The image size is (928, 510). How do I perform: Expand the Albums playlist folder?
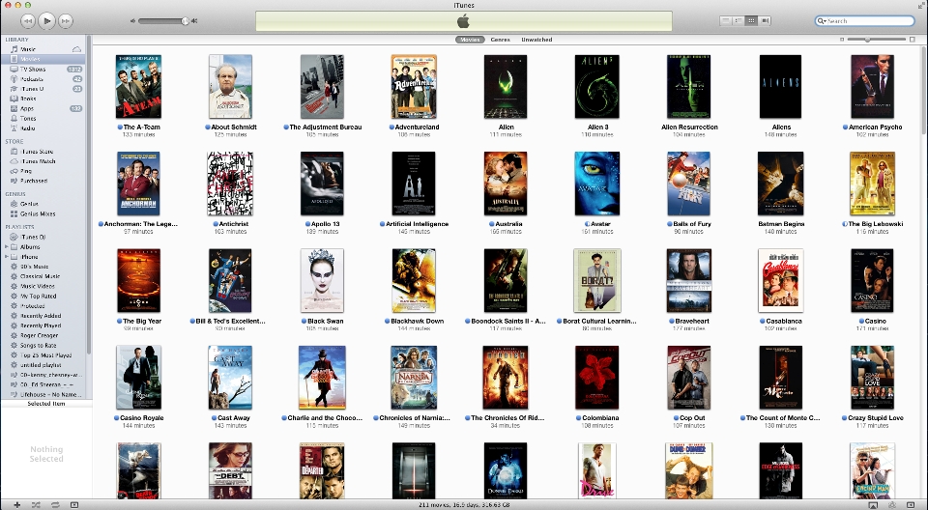(x=7, y=246)
